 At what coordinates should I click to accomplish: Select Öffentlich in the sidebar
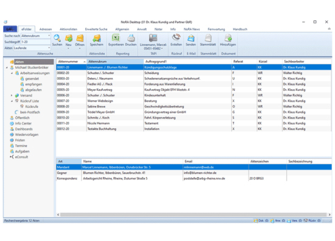(22, 118)
